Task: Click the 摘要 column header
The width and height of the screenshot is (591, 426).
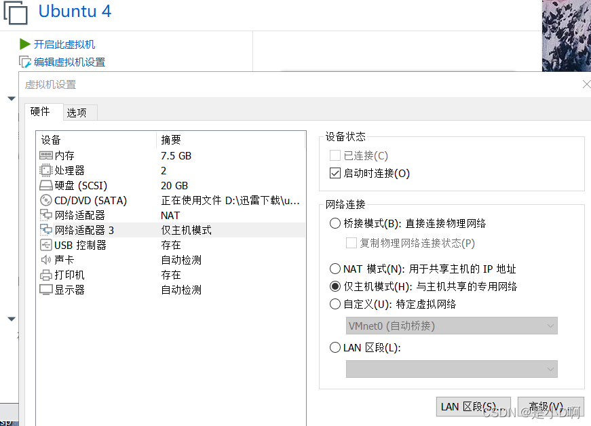Action: [230, 140]
